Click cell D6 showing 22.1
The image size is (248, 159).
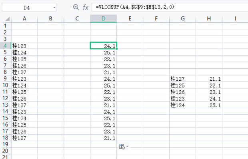(104, 59)
